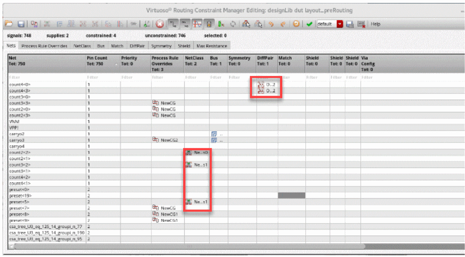Click the gray Match cell in preset<19> row
The height and width of the screenshot is (257, 465).
coord(291,196)
